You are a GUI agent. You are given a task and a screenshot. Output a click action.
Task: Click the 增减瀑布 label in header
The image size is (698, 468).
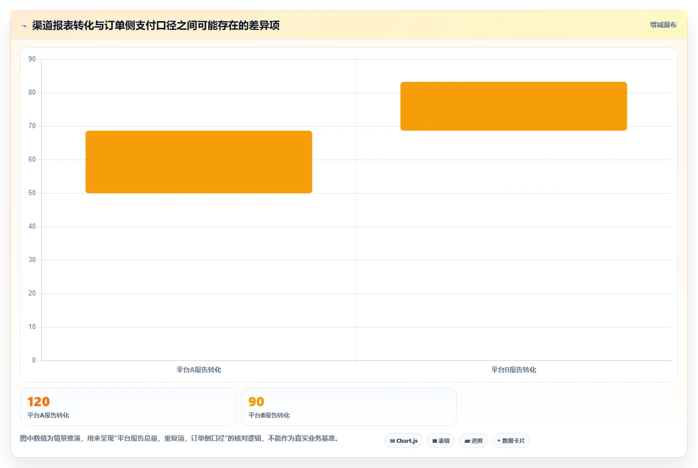point(663,25)
